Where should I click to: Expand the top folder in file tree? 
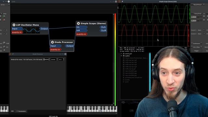click(x=121, y=54)
